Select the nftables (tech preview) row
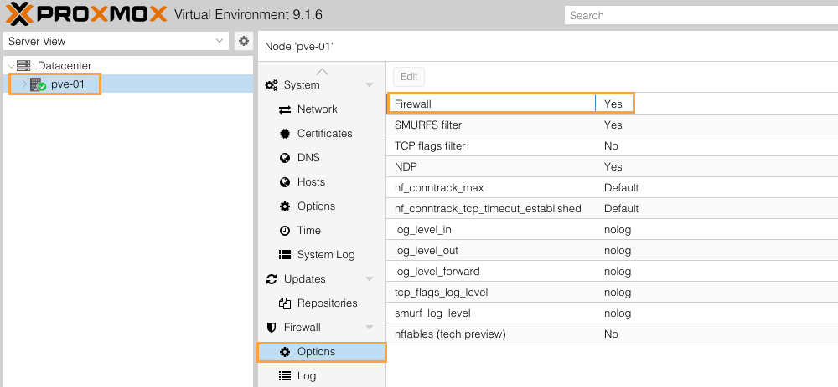Screen dimensions: 838x387 pyautogui.click(x=612, y=334)
